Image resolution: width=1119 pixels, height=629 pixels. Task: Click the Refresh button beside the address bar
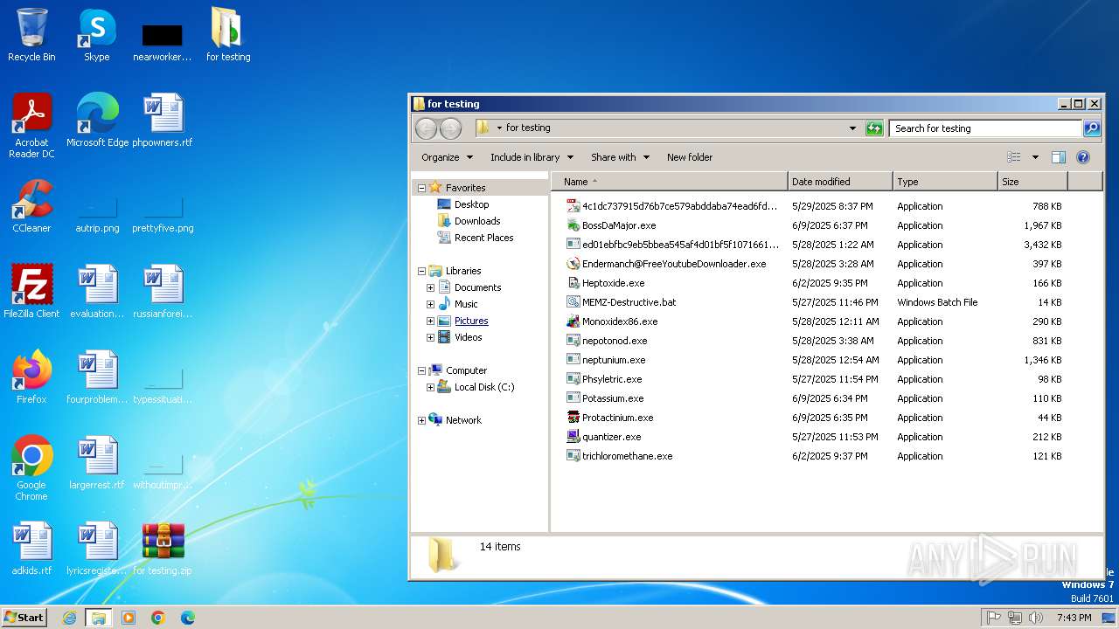pyautogui.click(x=874, y=128)
